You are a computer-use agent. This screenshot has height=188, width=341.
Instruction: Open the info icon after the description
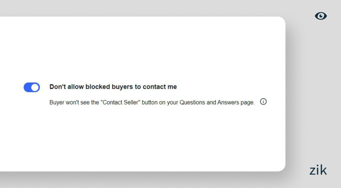coord(263,102)
